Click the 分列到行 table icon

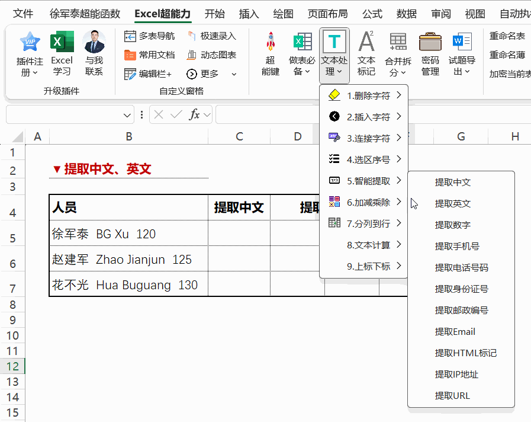click(x=334, y=223)
